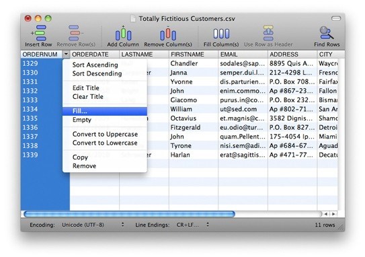This screenshot has width=365, height=257.
Task: Click the scroll left arrow
Action: tap(326, 214)
